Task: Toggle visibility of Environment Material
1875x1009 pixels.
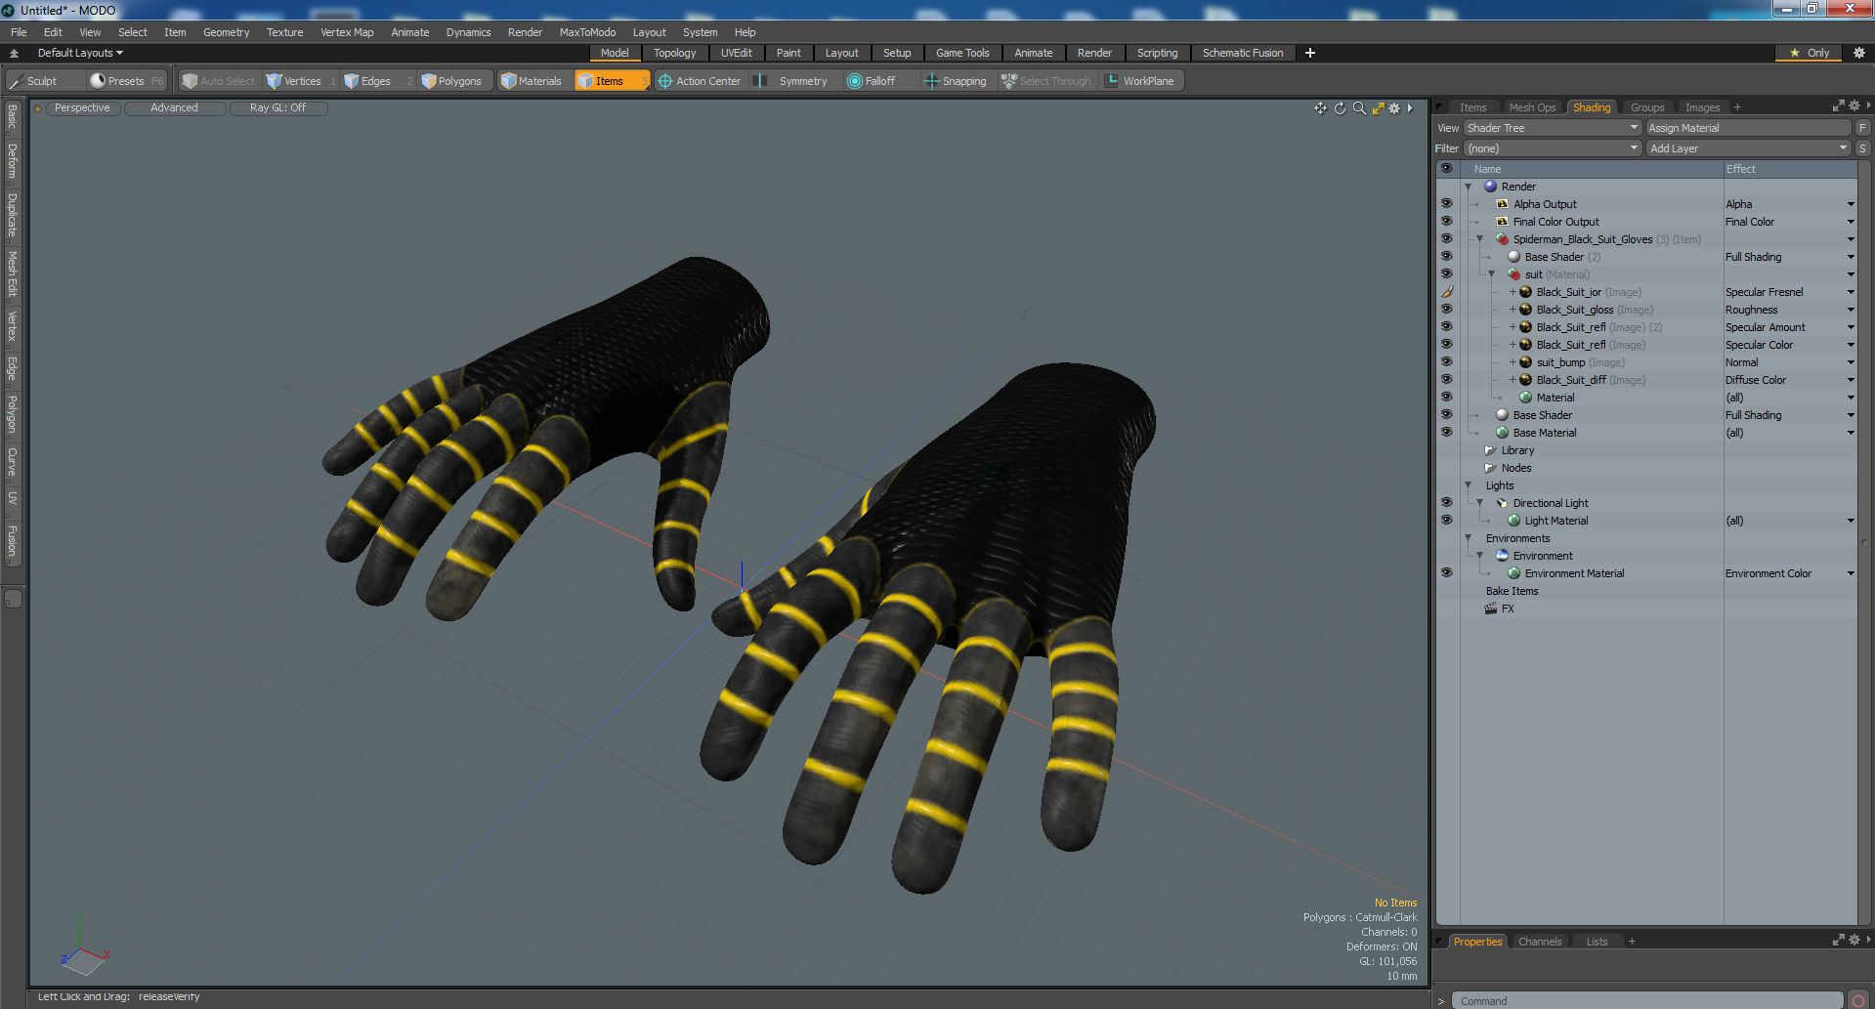Action: (1446, 573)
